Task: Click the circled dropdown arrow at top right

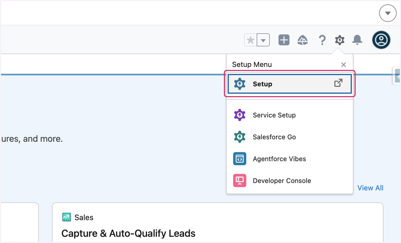Action: tap(388, 13)
